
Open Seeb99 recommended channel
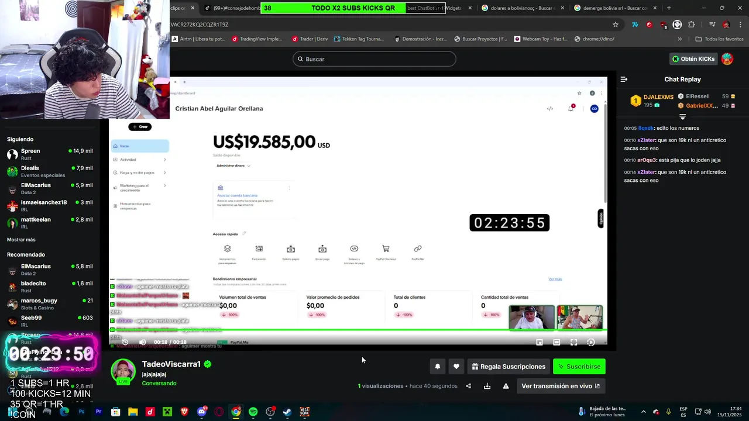50,321
